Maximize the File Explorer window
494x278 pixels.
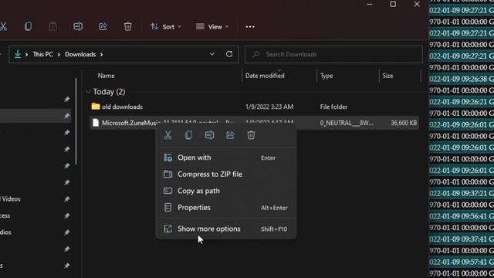pos(393,4)
